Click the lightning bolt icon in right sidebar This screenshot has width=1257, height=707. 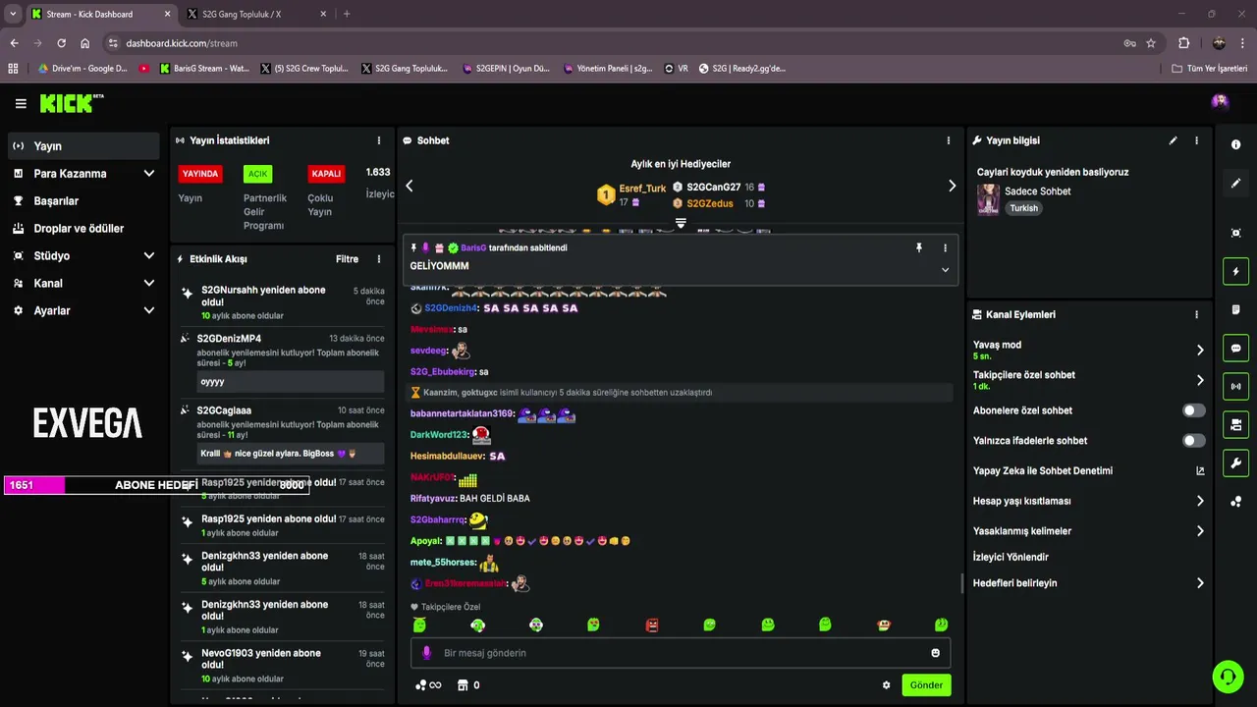1235,271
